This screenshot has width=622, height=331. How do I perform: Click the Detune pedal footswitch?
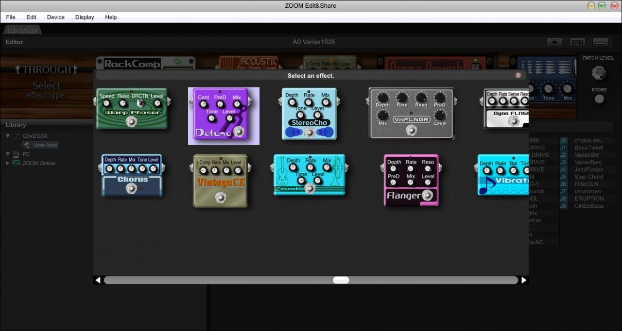click(239, 132)
